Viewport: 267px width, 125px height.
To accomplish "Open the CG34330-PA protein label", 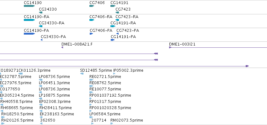I will click(x=53, y=37).
